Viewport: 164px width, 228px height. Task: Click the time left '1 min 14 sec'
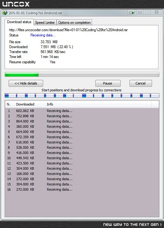point(50,57)
